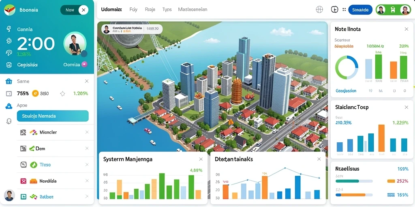Open the clock icon in top bar
The height and width of the screenshot is (207, 415).
(x=334, y=10)
